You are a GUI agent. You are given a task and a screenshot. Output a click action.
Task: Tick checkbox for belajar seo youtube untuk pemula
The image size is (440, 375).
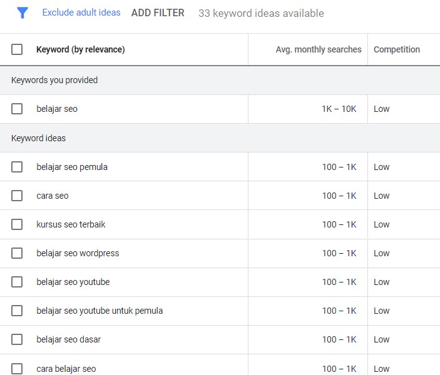pos(17,311)
